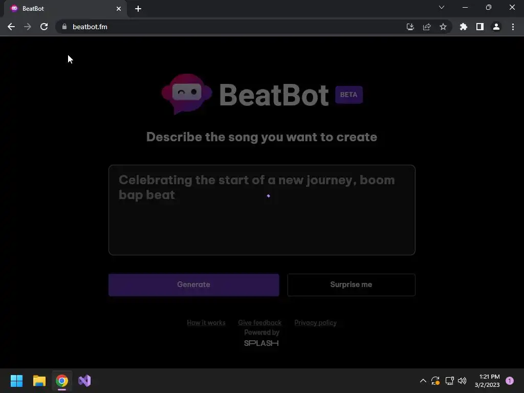The image size is (524, 393).
Task: Click the browser back arrow
Action: click(x=11, y=27)
